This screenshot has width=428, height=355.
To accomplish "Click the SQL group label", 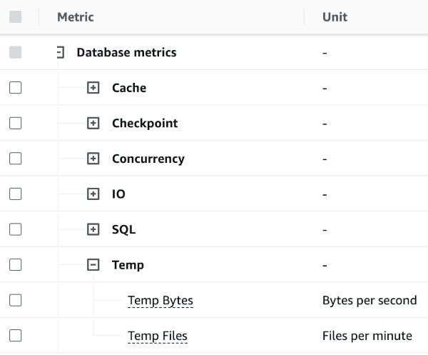I will (x=123, y=229).
